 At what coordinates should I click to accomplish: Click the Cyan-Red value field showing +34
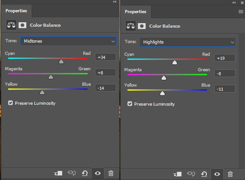point(105,57)
